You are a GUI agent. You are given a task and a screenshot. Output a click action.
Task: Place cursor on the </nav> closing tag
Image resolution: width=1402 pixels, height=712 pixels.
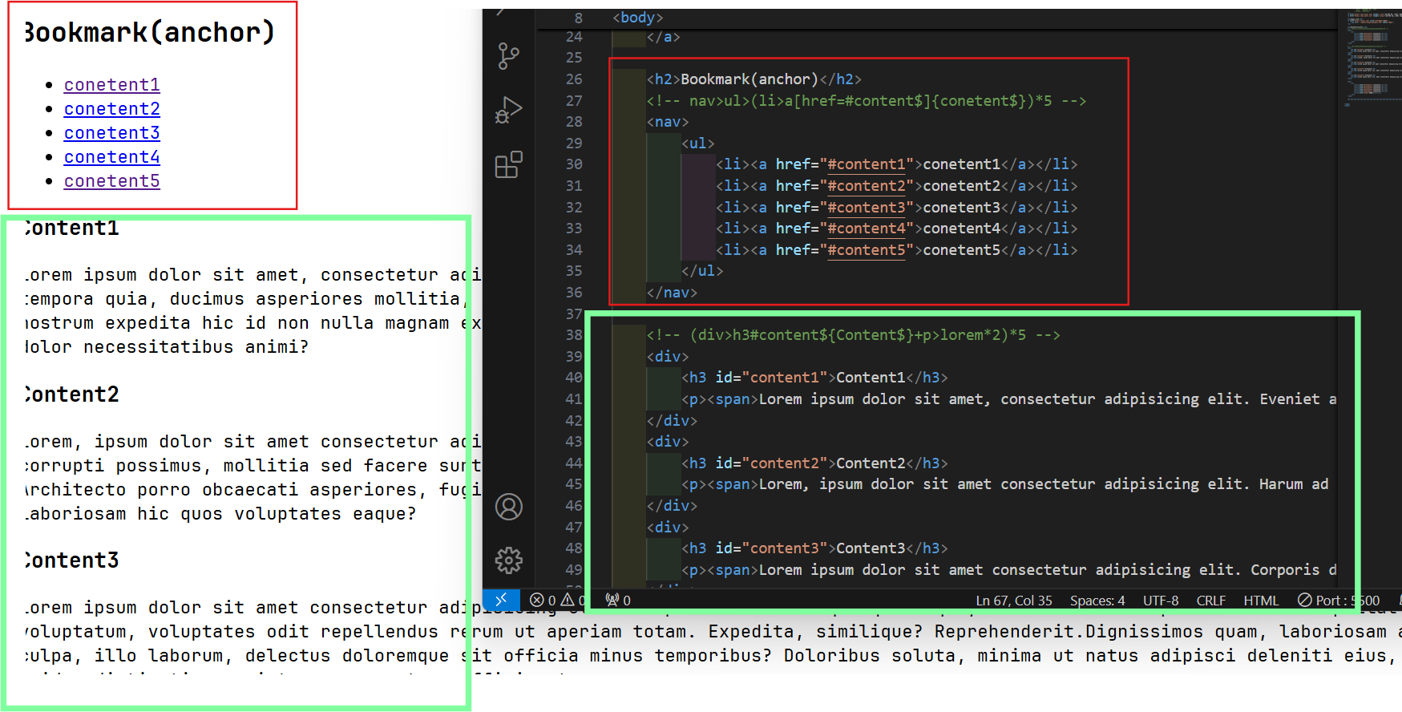pos(672,293)
